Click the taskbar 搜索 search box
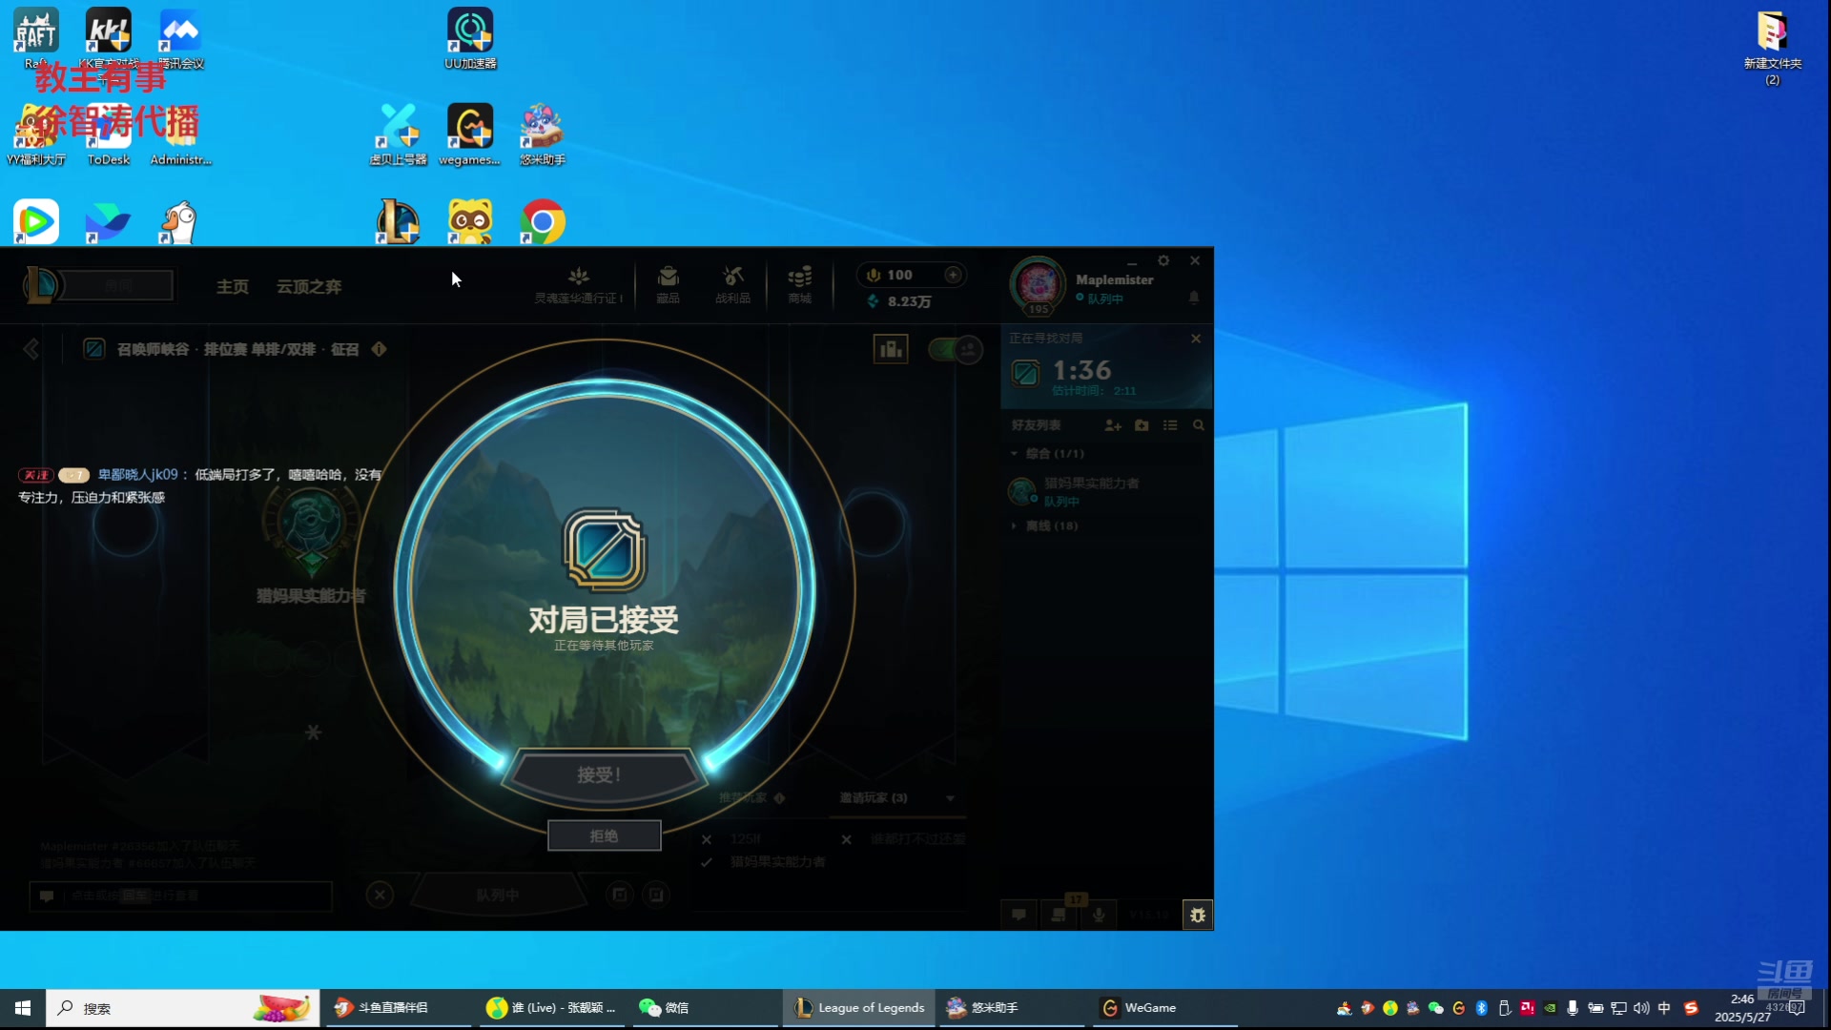Image resolution: width=1831 pixels, height=1030 pixels. tap(182, 1008)
